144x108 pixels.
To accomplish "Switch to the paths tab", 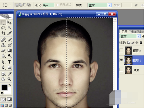I will click(x=141, y=32).
